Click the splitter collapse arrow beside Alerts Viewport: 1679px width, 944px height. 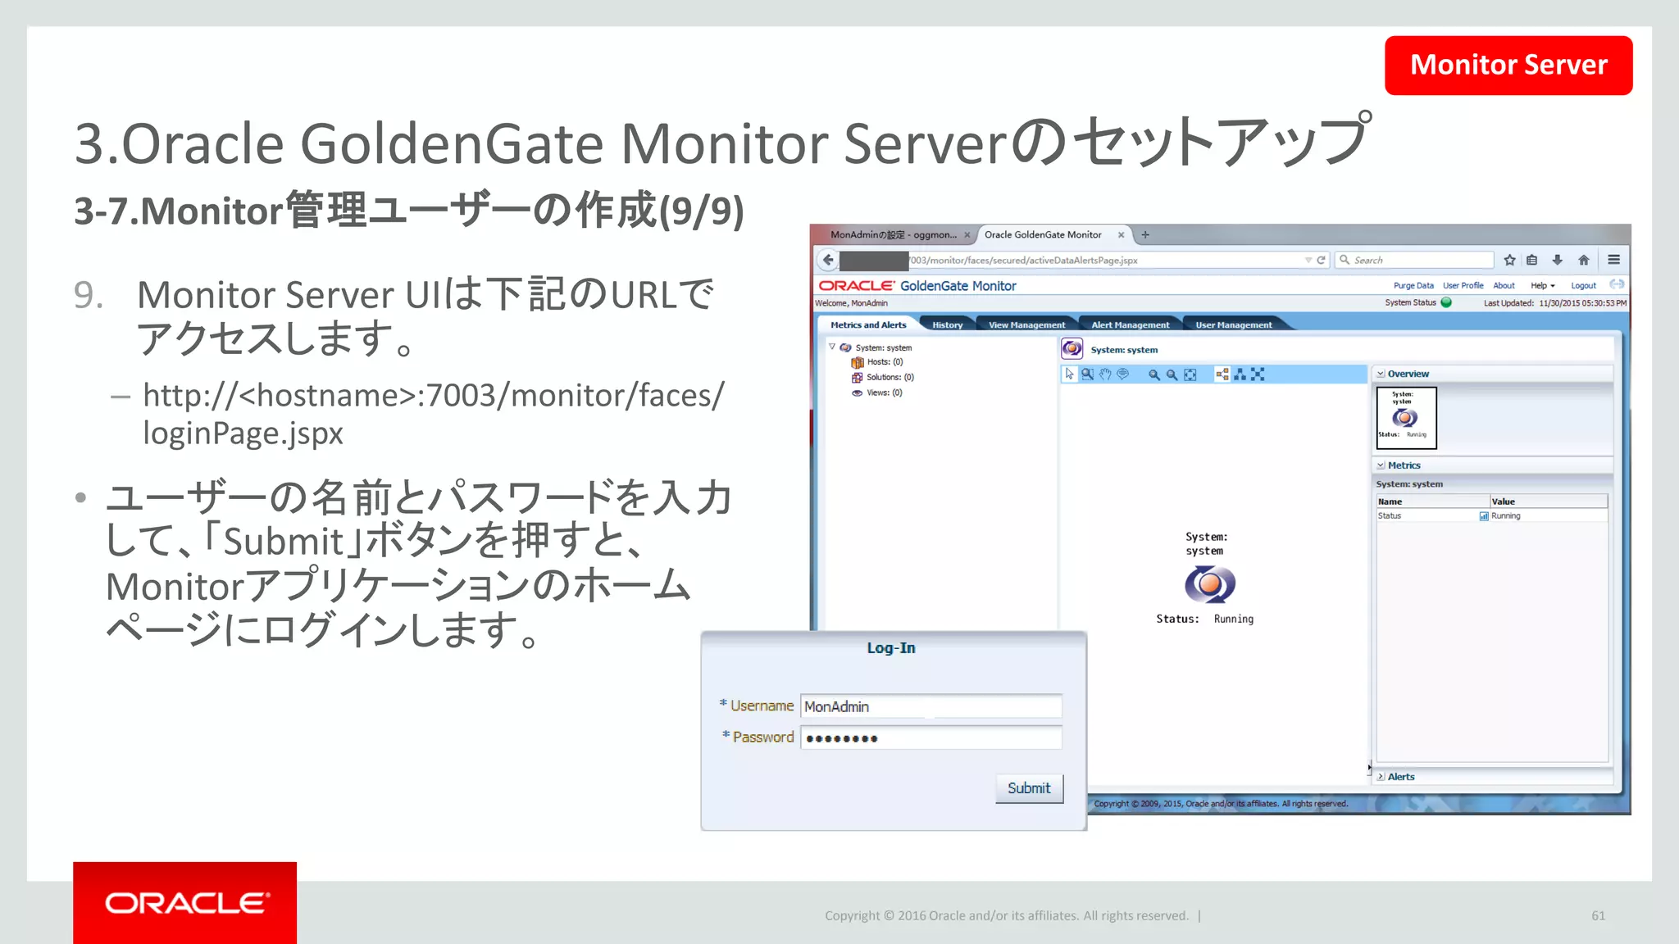(1369, 768)
